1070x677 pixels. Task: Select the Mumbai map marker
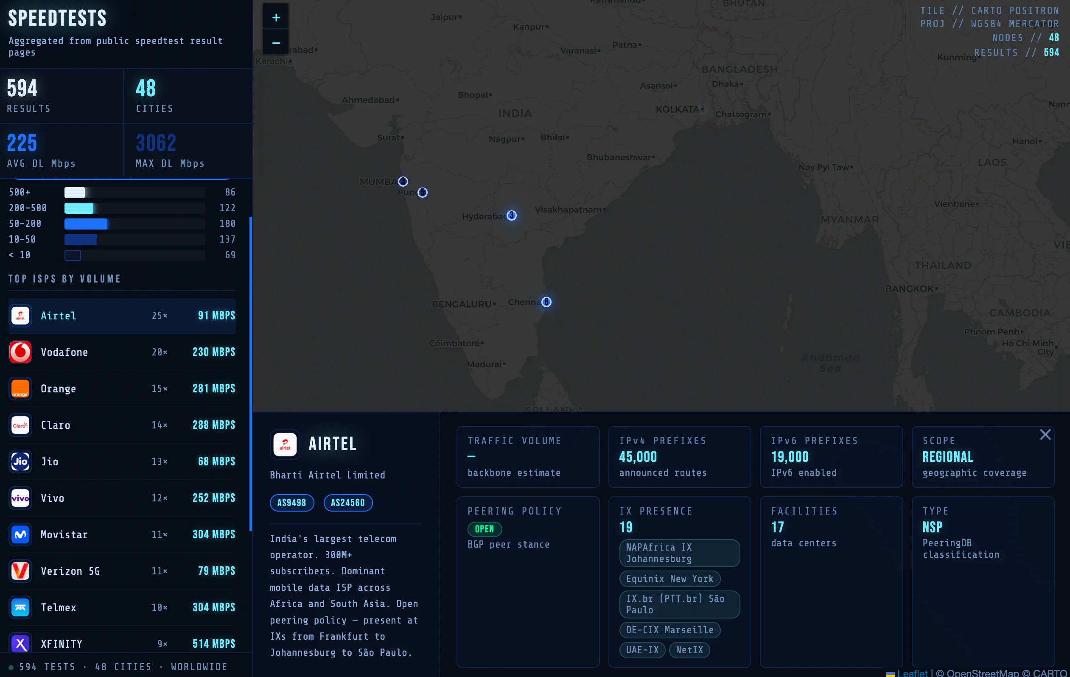[x=403, y=181]
